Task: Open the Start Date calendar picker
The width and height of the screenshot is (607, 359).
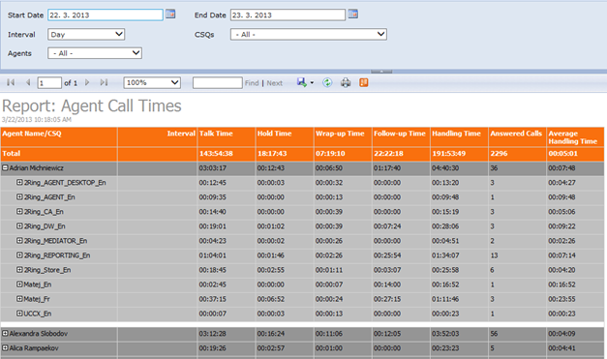Action: pyautogui.click(x=170, y=15)
